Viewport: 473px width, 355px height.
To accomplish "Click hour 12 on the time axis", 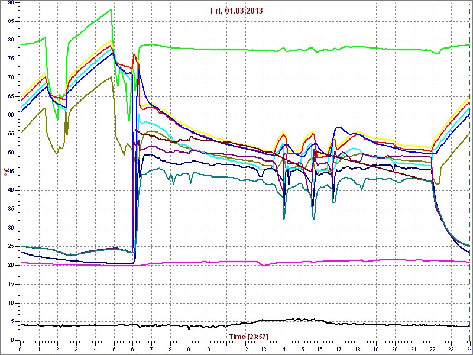I will click(245, 349).
